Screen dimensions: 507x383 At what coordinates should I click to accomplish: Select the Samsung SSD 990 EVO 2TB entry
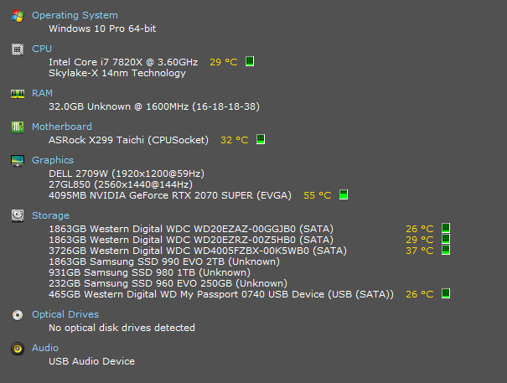tap(164, 261)
